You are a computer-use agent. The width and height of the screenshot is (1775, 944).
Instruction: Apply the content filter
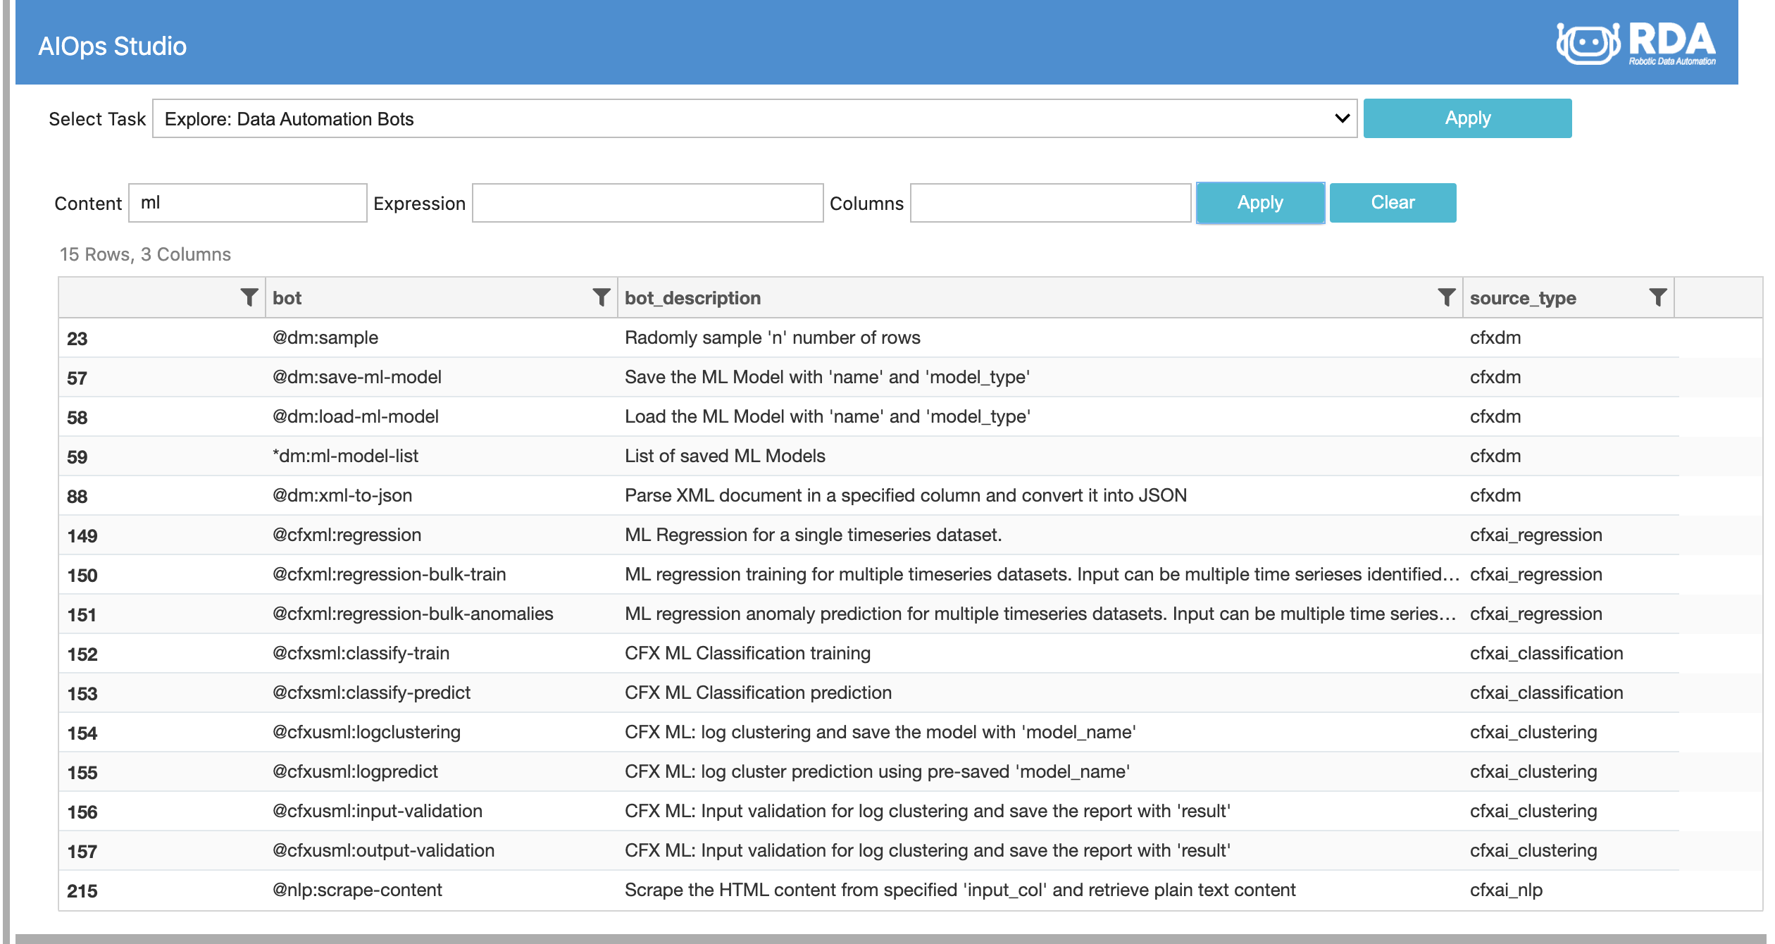(1260, 203)
